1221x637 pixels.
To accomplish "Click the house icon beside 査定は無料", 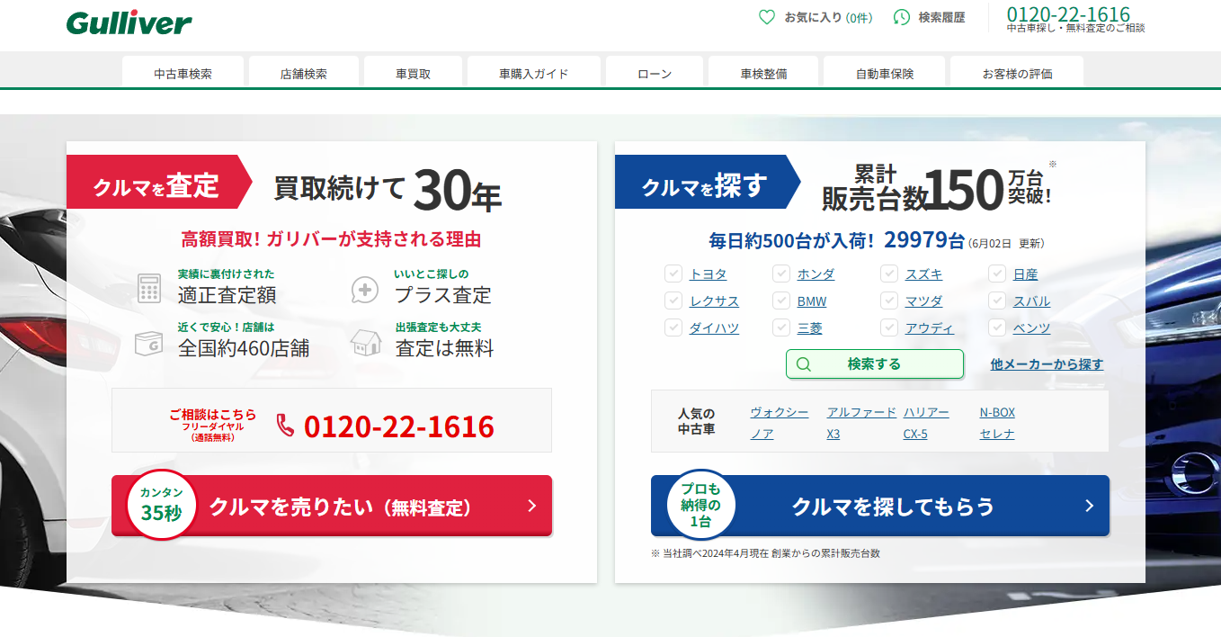I will pos(365,343).
